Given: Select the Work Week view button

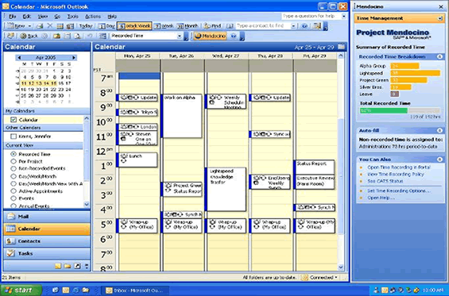Looking at the screenshot, I should tap(134, 26).
